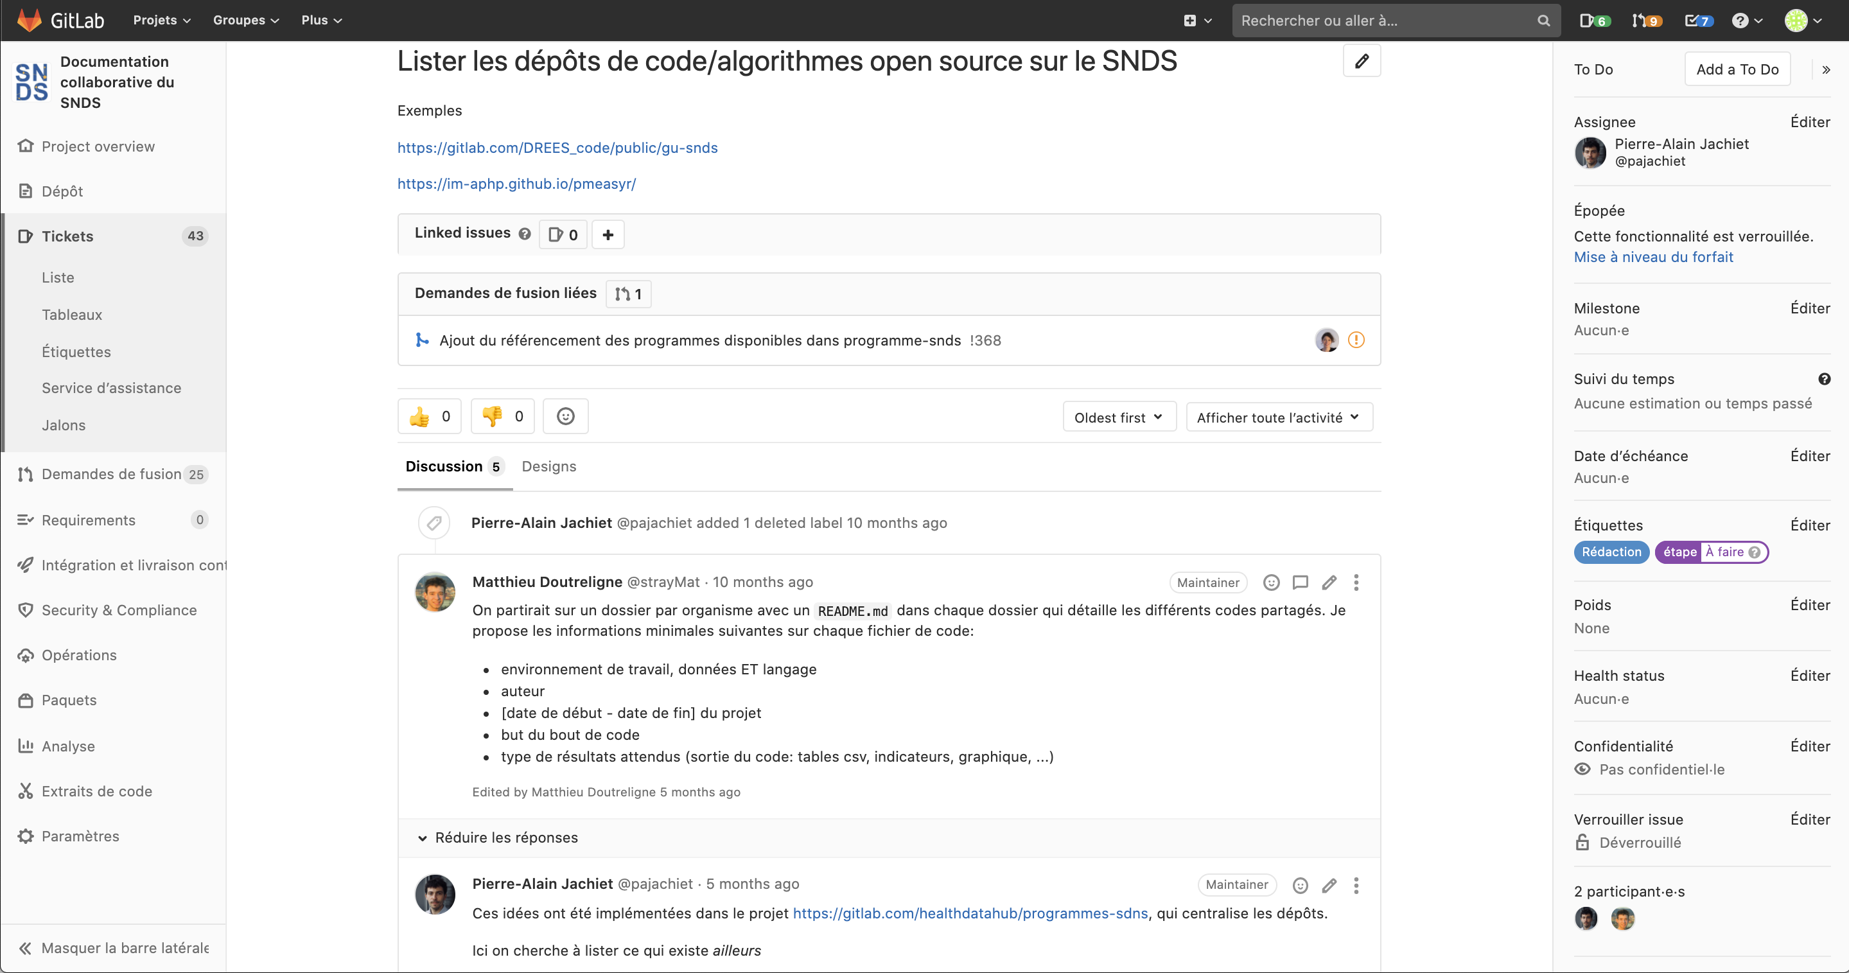Add a thumbs down reaction

pos(502,416)
